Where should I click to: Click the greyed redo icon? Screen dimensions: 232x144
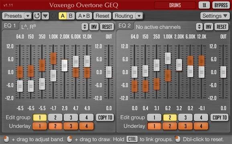(53, 16)
